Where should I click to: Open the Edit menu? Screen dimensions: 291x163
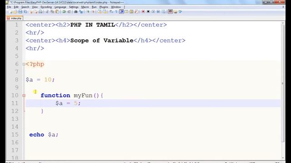click(16, 7)
